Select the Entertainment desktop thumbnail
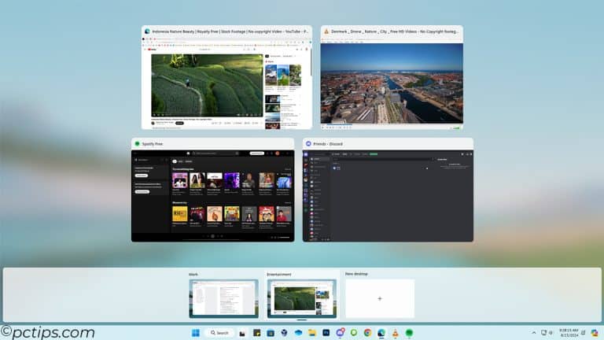 click(301, 297)
